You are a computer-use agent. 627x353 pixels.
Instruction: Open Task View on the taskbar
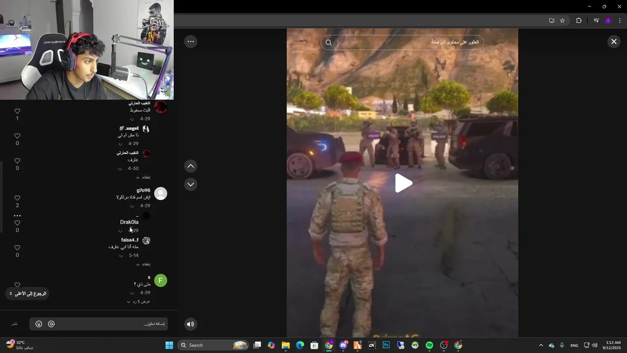point(257,345)
